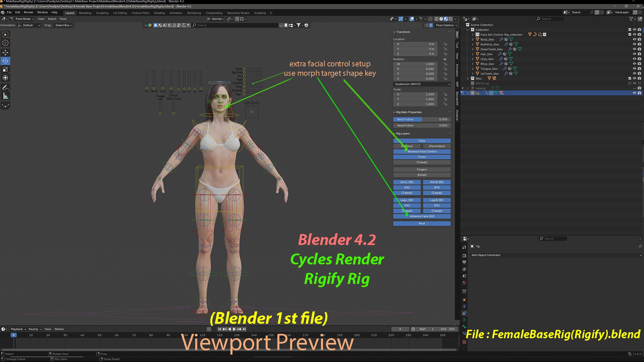Image resolution: width=644 pixels, height=362 pixels.
Task: Hide Hair_Geo in viewport via eye icon
Action: [634, 54]
